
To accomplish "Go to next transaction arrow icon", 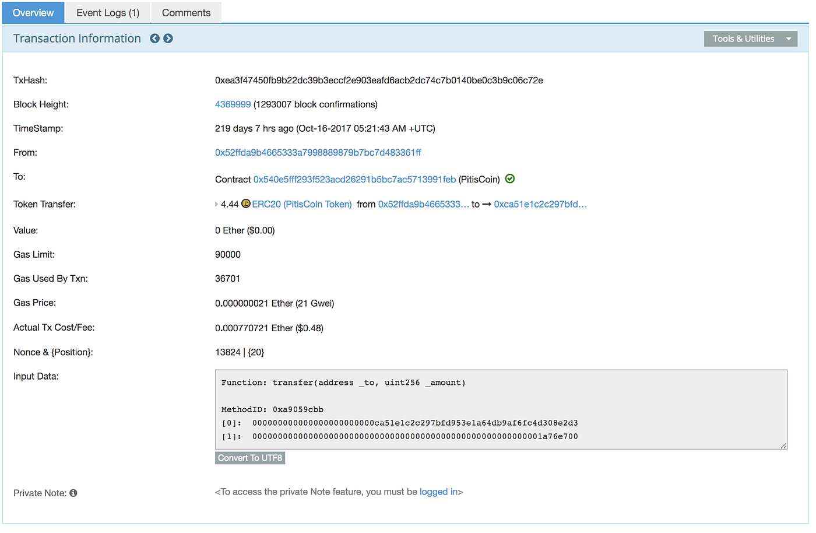I will (168, 38).
